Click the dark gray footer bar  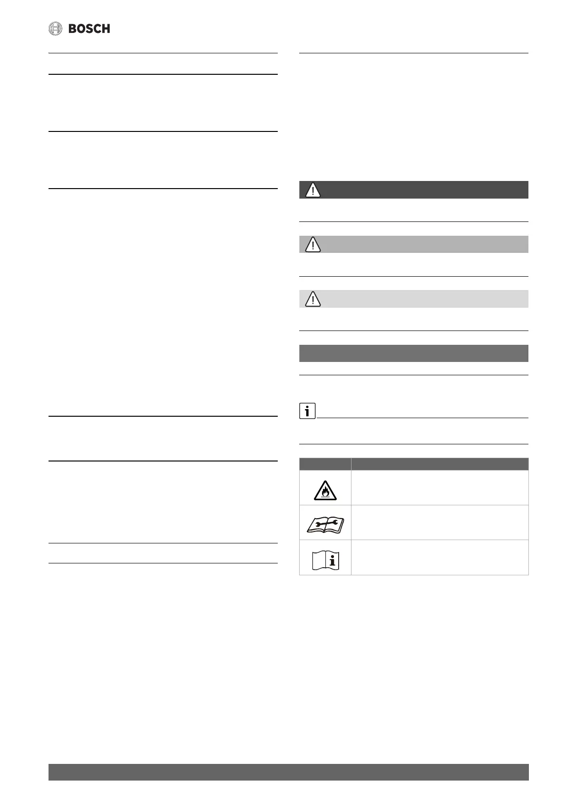(x=288, y=772)
